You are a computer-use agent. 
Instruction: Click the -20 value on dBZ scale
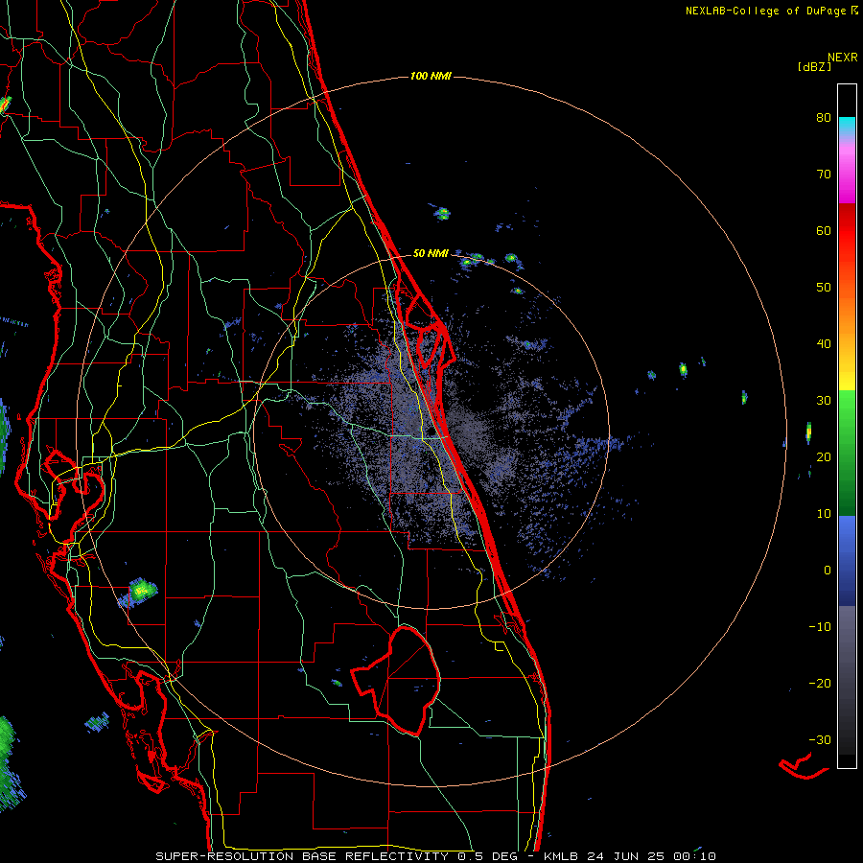coord(820,684)
